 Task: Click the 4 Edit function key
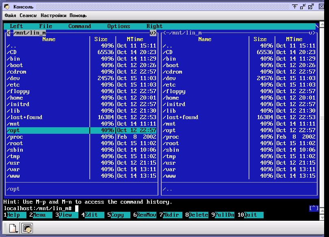pos(93,215)
